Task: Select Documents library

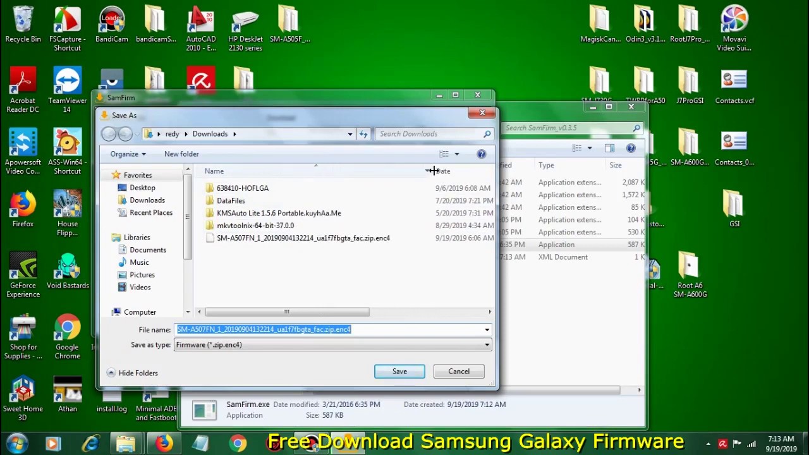Action: [148, 250]
